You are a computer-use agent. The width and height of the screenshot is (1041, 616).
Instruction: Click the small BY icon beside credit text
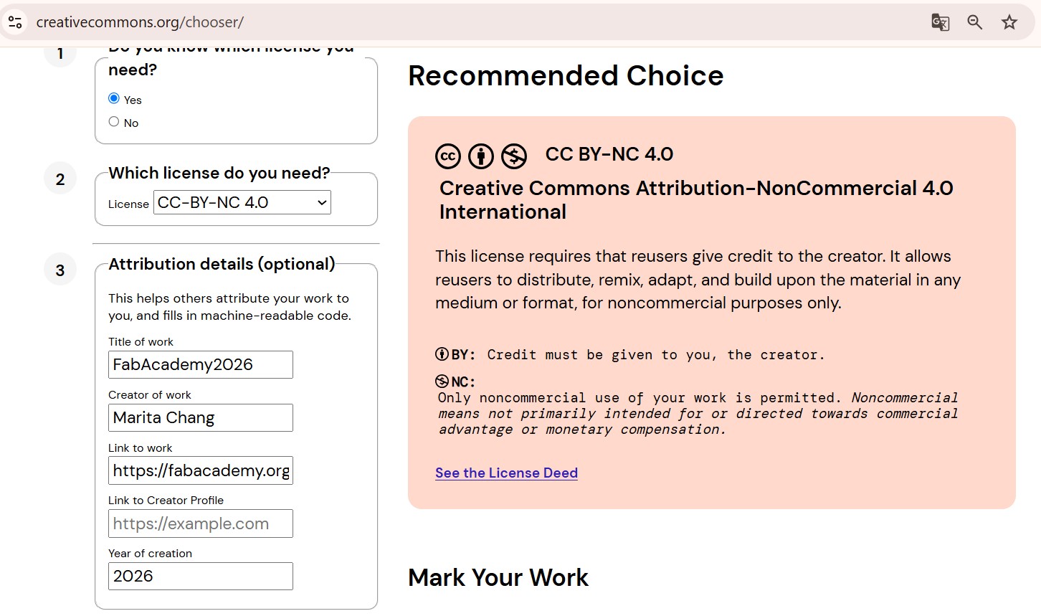[442, 354]
